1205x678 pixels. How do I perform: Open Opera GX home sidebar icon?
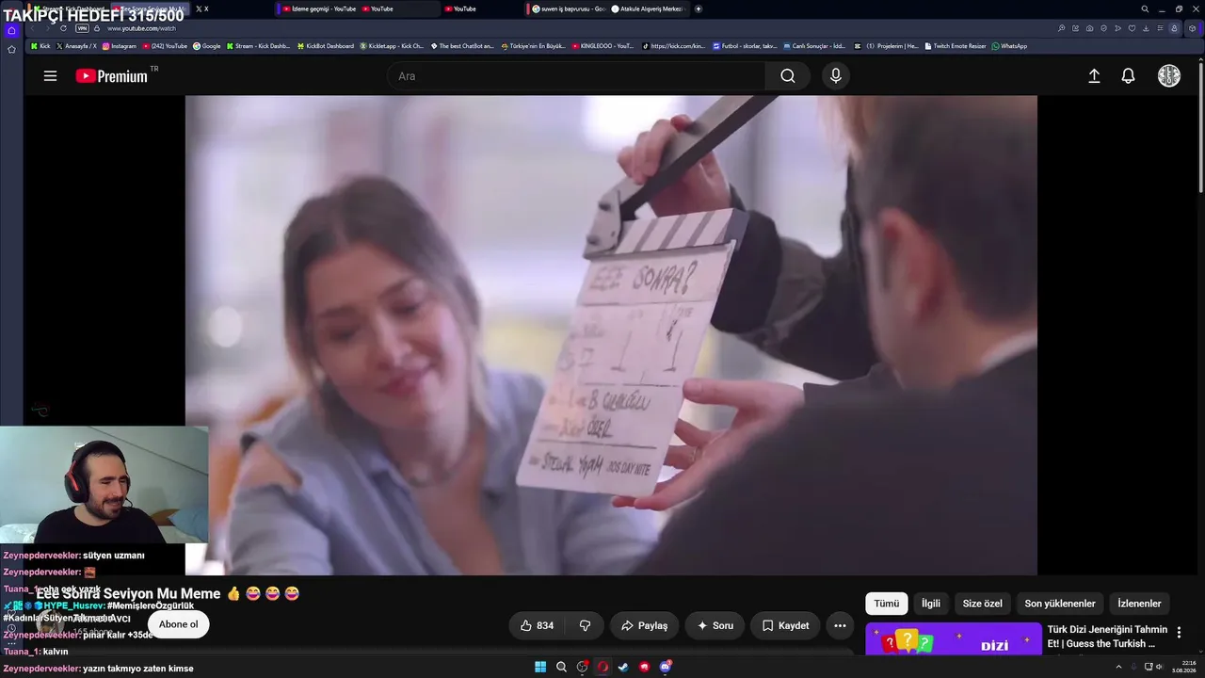point(11,30)
